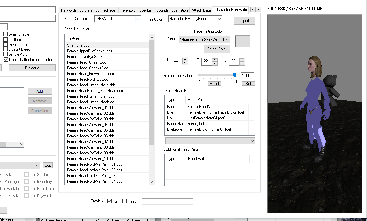Open the Inventory tab
The width and height of the screenshot is (367, 221).
coord(128,10)
